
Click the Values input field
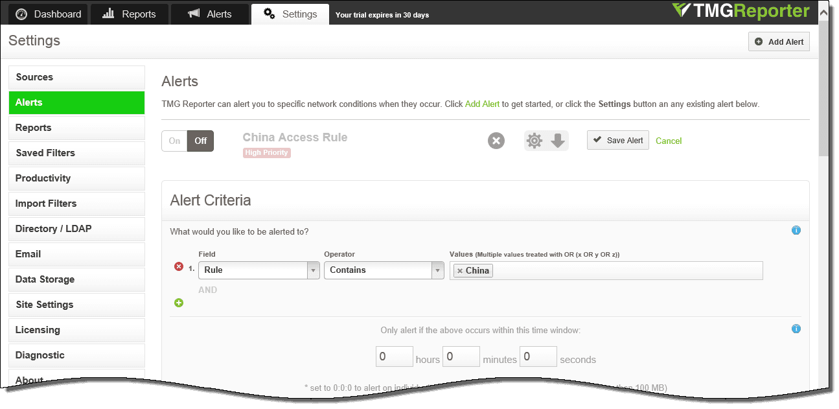click(606, 270)
